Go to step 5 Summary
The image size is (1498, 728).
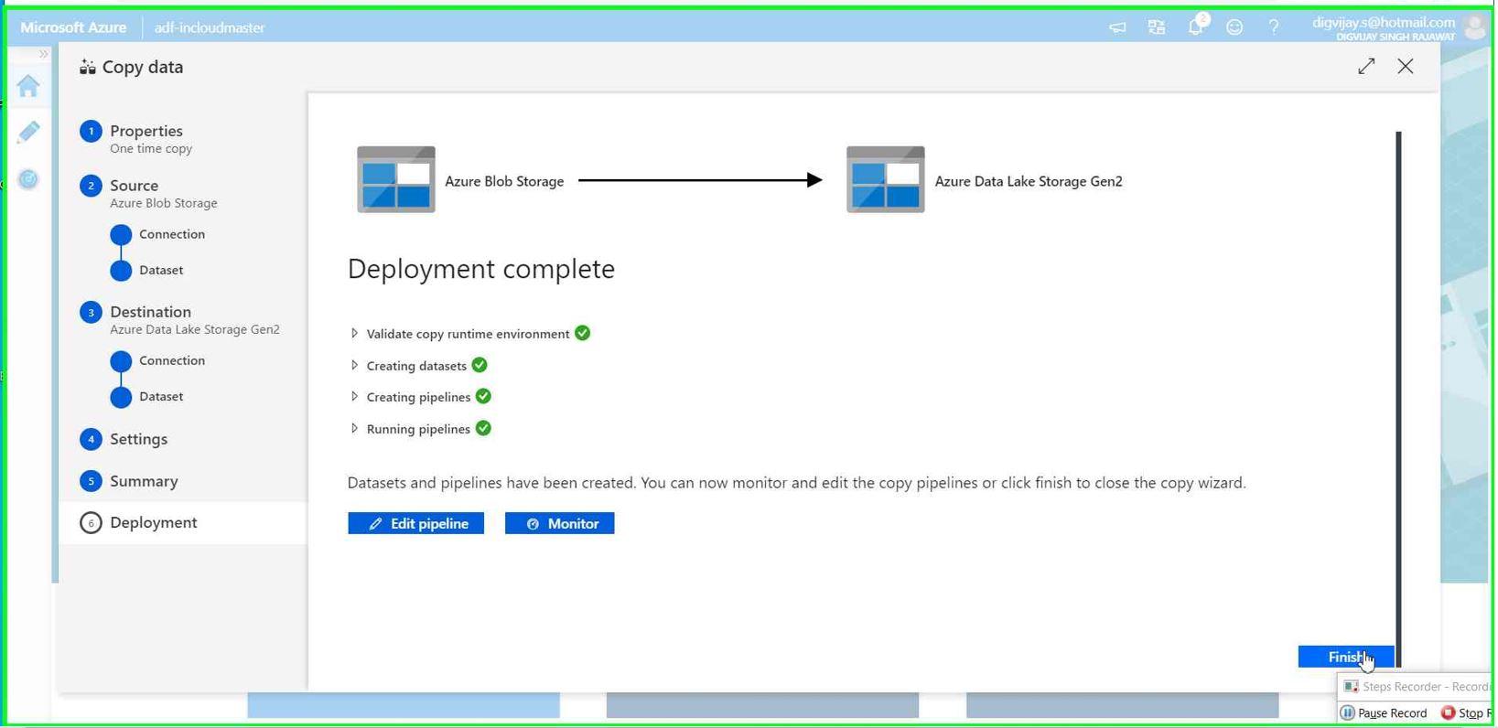144,481
